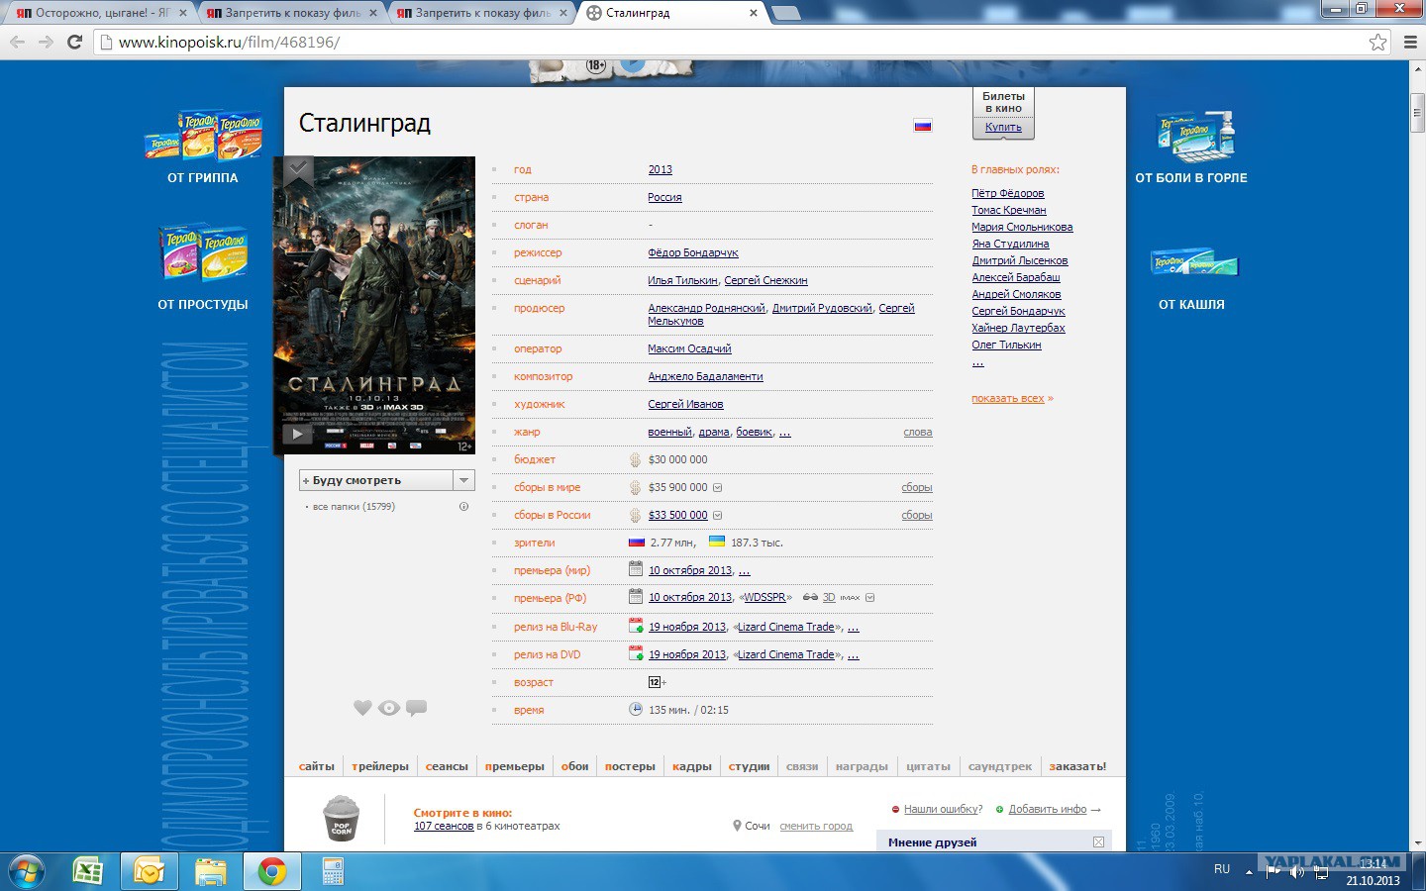1426x891 pixels.
Task: Click the слова link in genre row
Action: pos(918,432)
